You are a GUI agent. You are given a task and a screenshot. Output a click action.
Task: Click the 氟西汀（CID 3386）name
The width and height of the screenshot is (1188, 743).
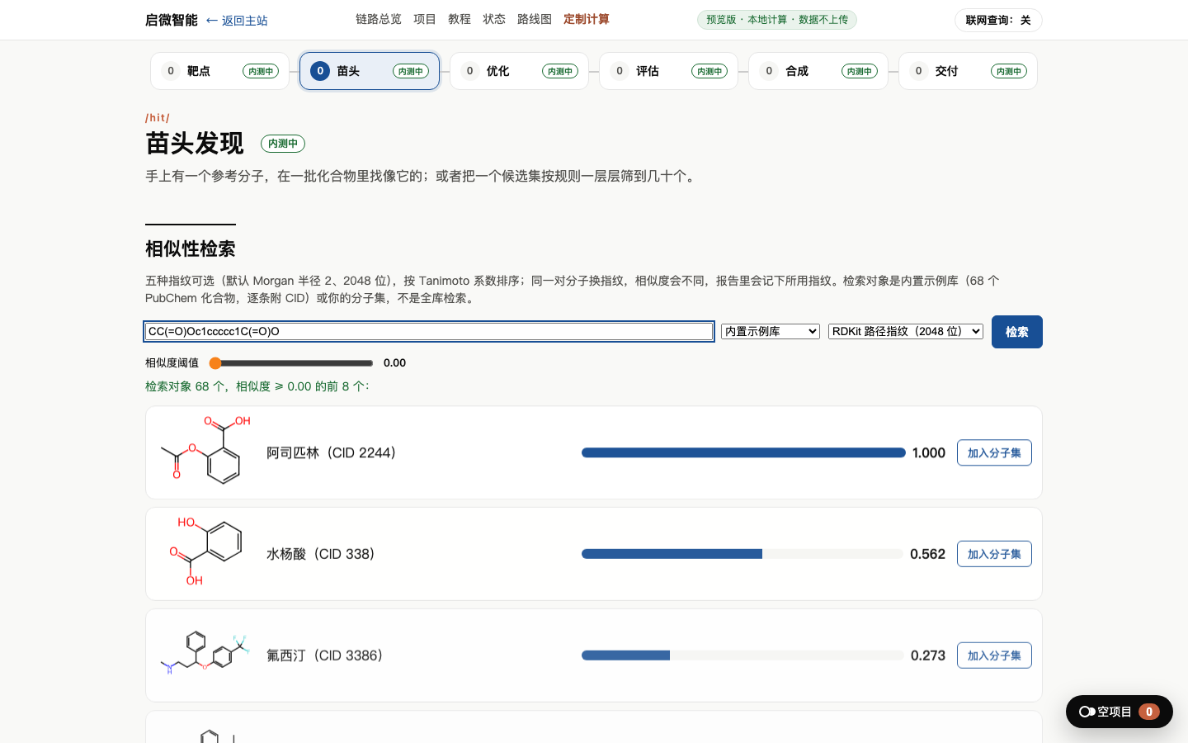(x=325, y=655)
